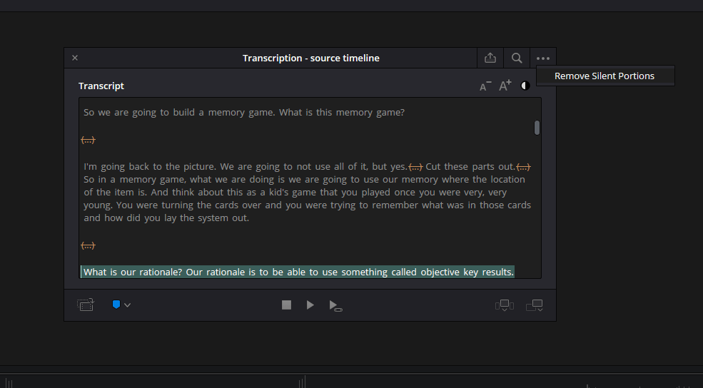Screen dimensions: 703x388
Task: Click title 'Transcription - source timeline'
Action: click(310, 58)
